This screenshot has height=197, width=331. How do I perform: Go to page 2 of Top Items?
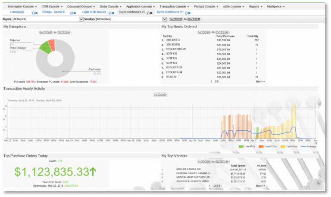217,82
